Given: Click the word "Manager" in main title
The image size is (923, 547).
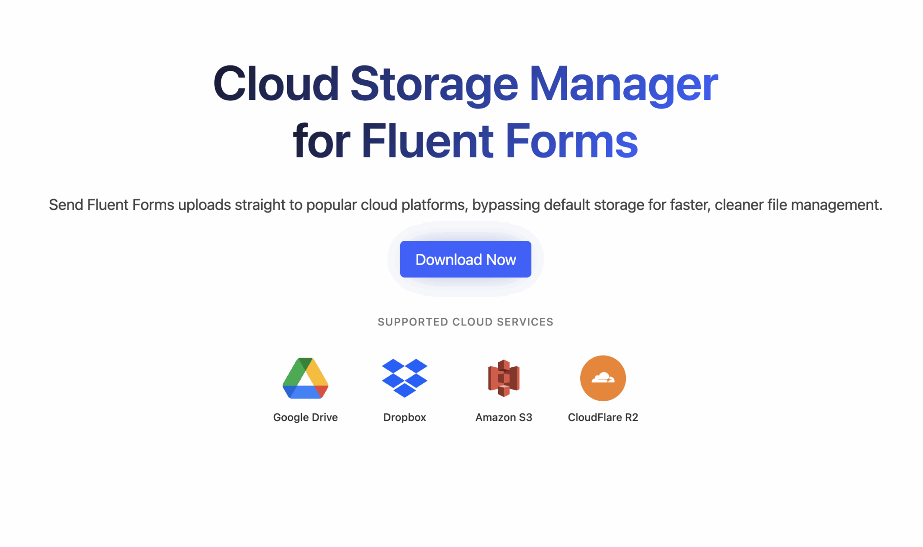Looking at the screenshot, I should [x=623, y=84].
